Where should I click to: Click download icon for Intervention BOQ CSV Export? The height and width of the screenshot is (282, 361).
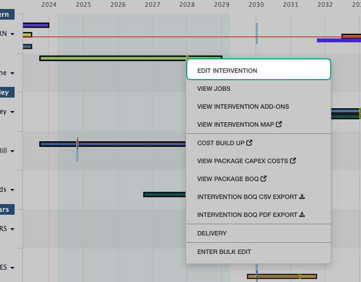[302, 197]
